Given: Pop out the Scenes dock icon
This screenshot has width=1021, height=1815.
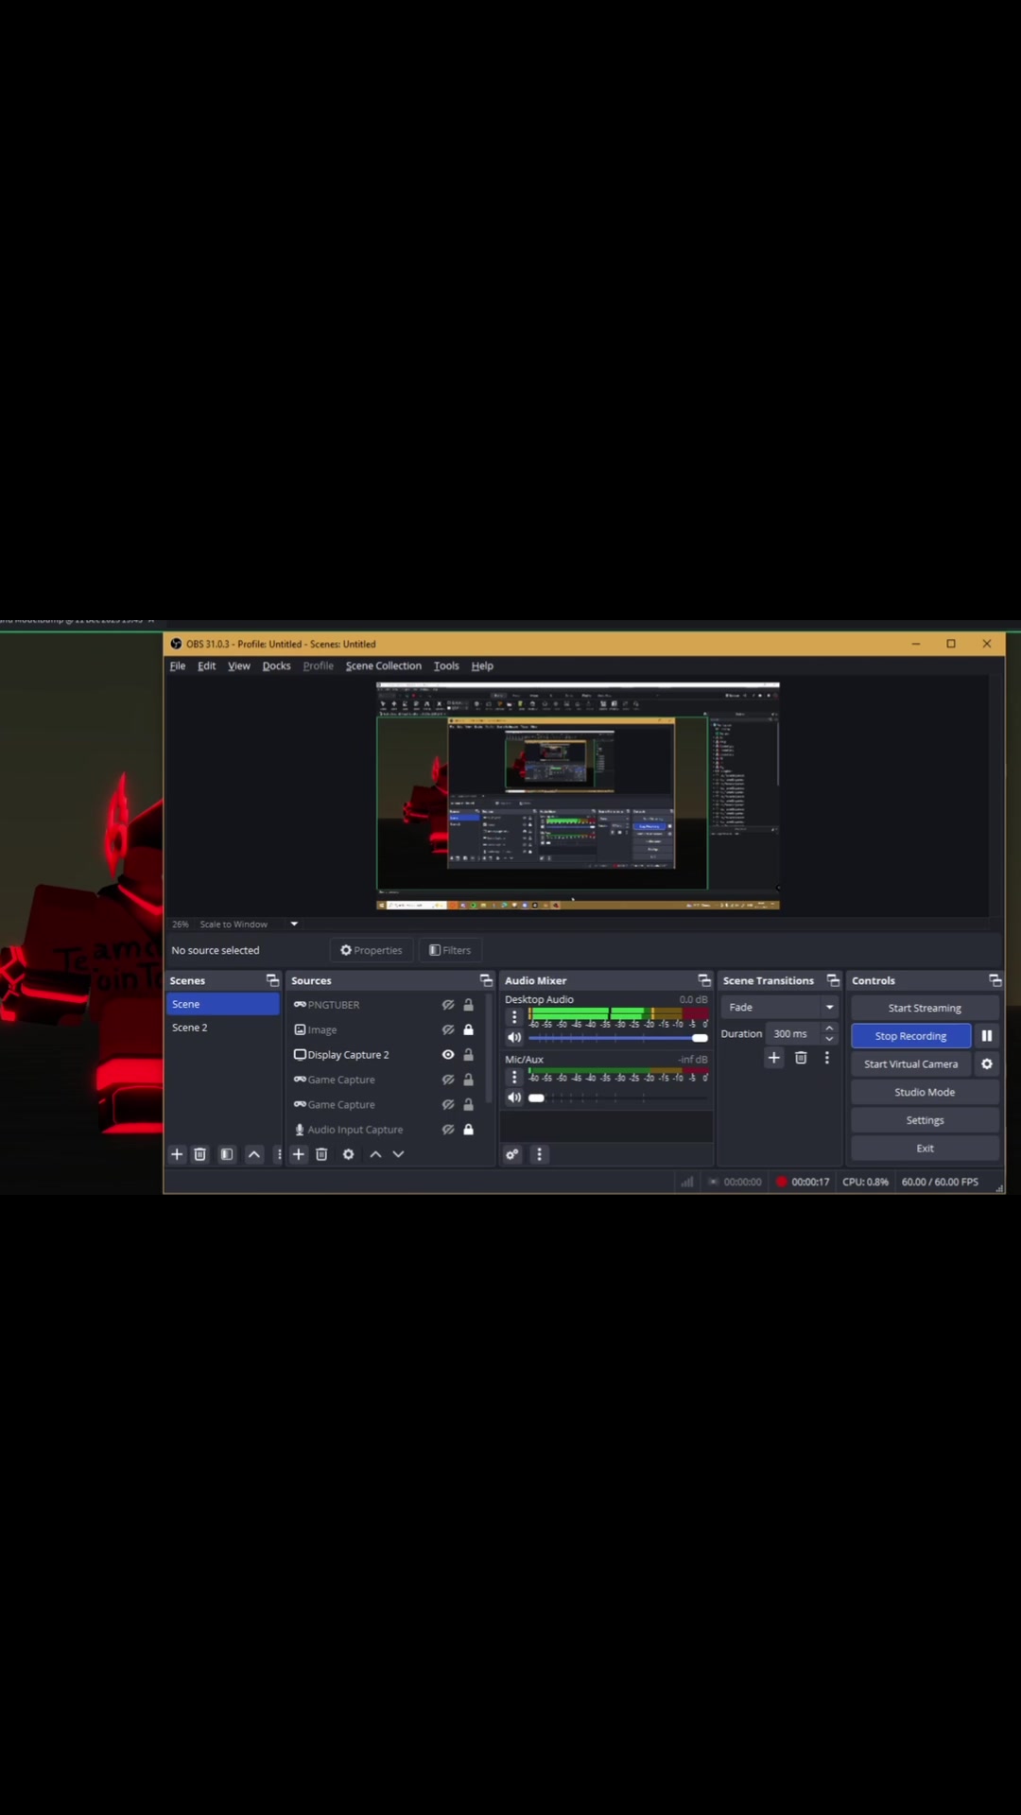Looking at the screenshot, I should click(272, 980).
